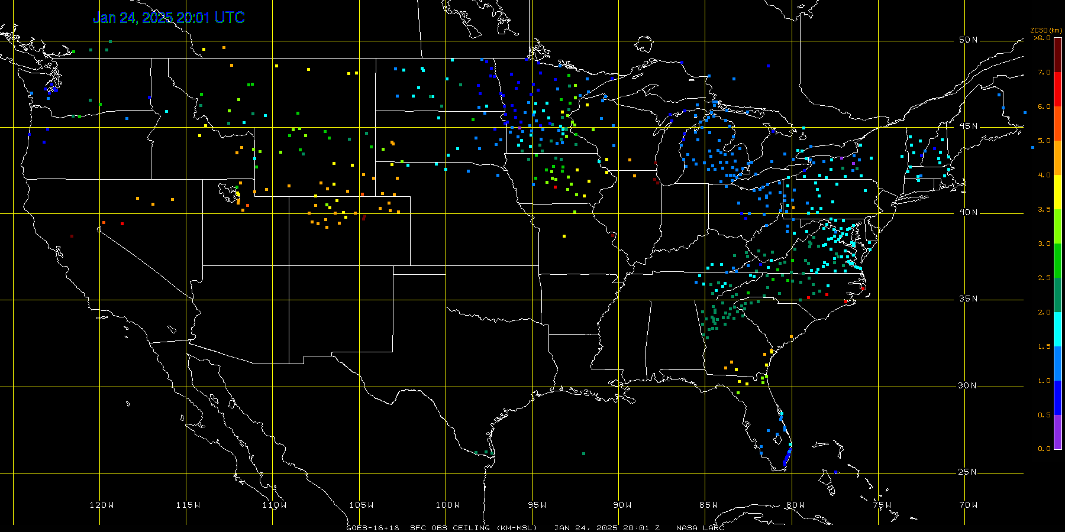
Task: Click the "7.0" colorbar label
Action: (x=1044, y=72)
